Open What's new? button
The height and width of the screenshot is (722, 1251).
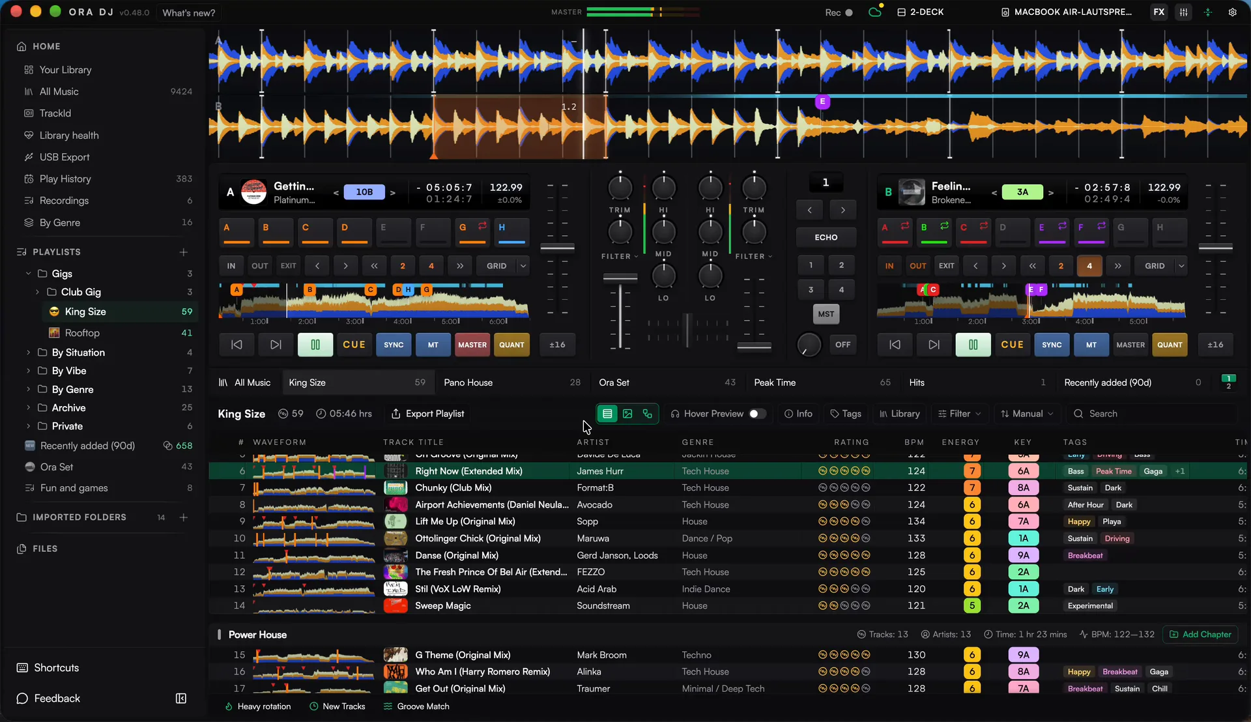coord(188,12)
